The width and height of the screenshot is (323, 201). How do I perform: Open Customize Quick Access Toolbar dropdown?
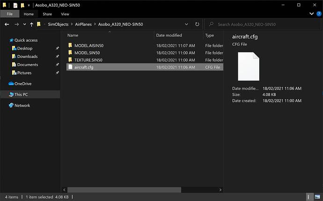click(x=29, y=5)
